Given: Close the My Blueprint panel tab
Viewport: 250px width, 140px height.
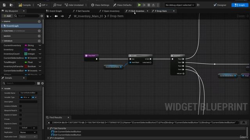Looking at the screenshot, I should click(24, 11).
